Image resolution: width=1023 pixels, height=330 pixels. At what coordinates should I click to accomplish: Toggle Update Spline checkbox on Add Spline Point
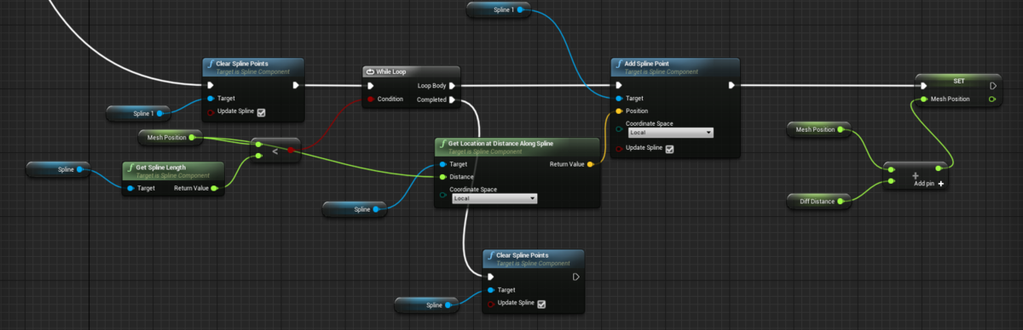(669, 149)
